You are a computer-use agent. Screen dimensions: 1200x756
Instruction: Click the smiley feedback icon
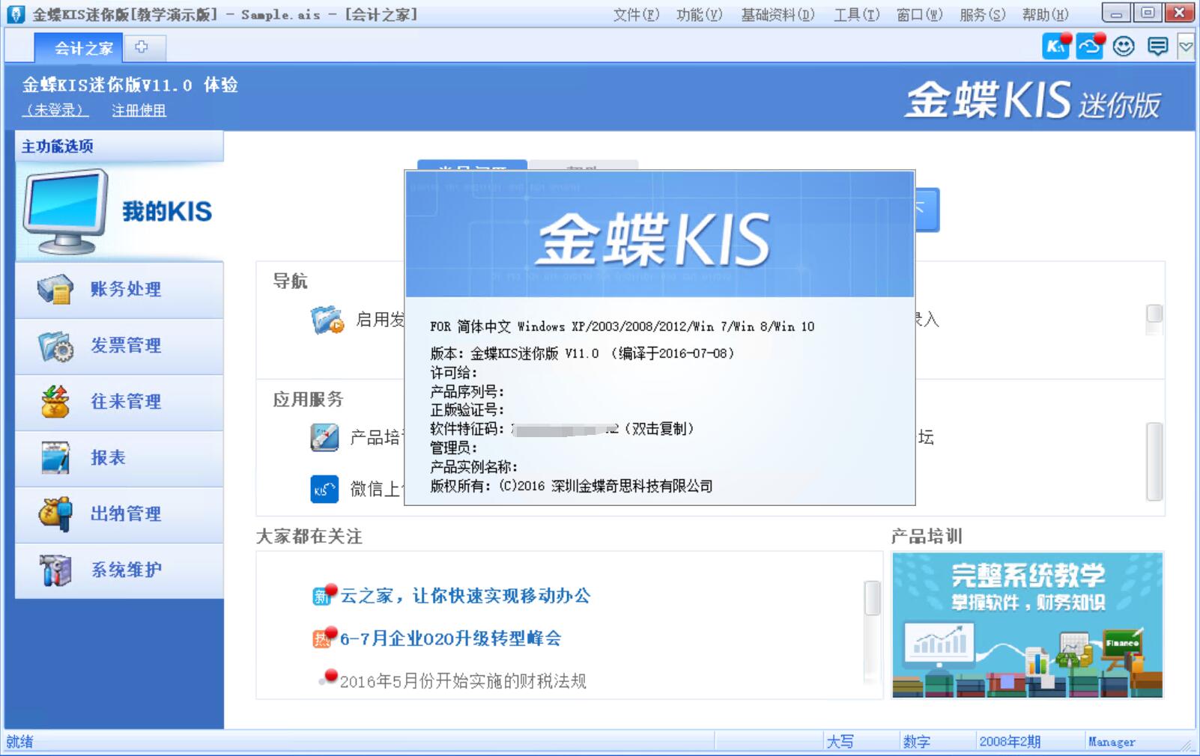(1124, 46)
